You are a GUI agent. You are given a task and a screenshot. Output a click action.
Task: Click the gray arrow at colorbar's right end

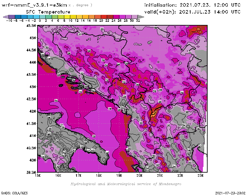tap(141, 17)
